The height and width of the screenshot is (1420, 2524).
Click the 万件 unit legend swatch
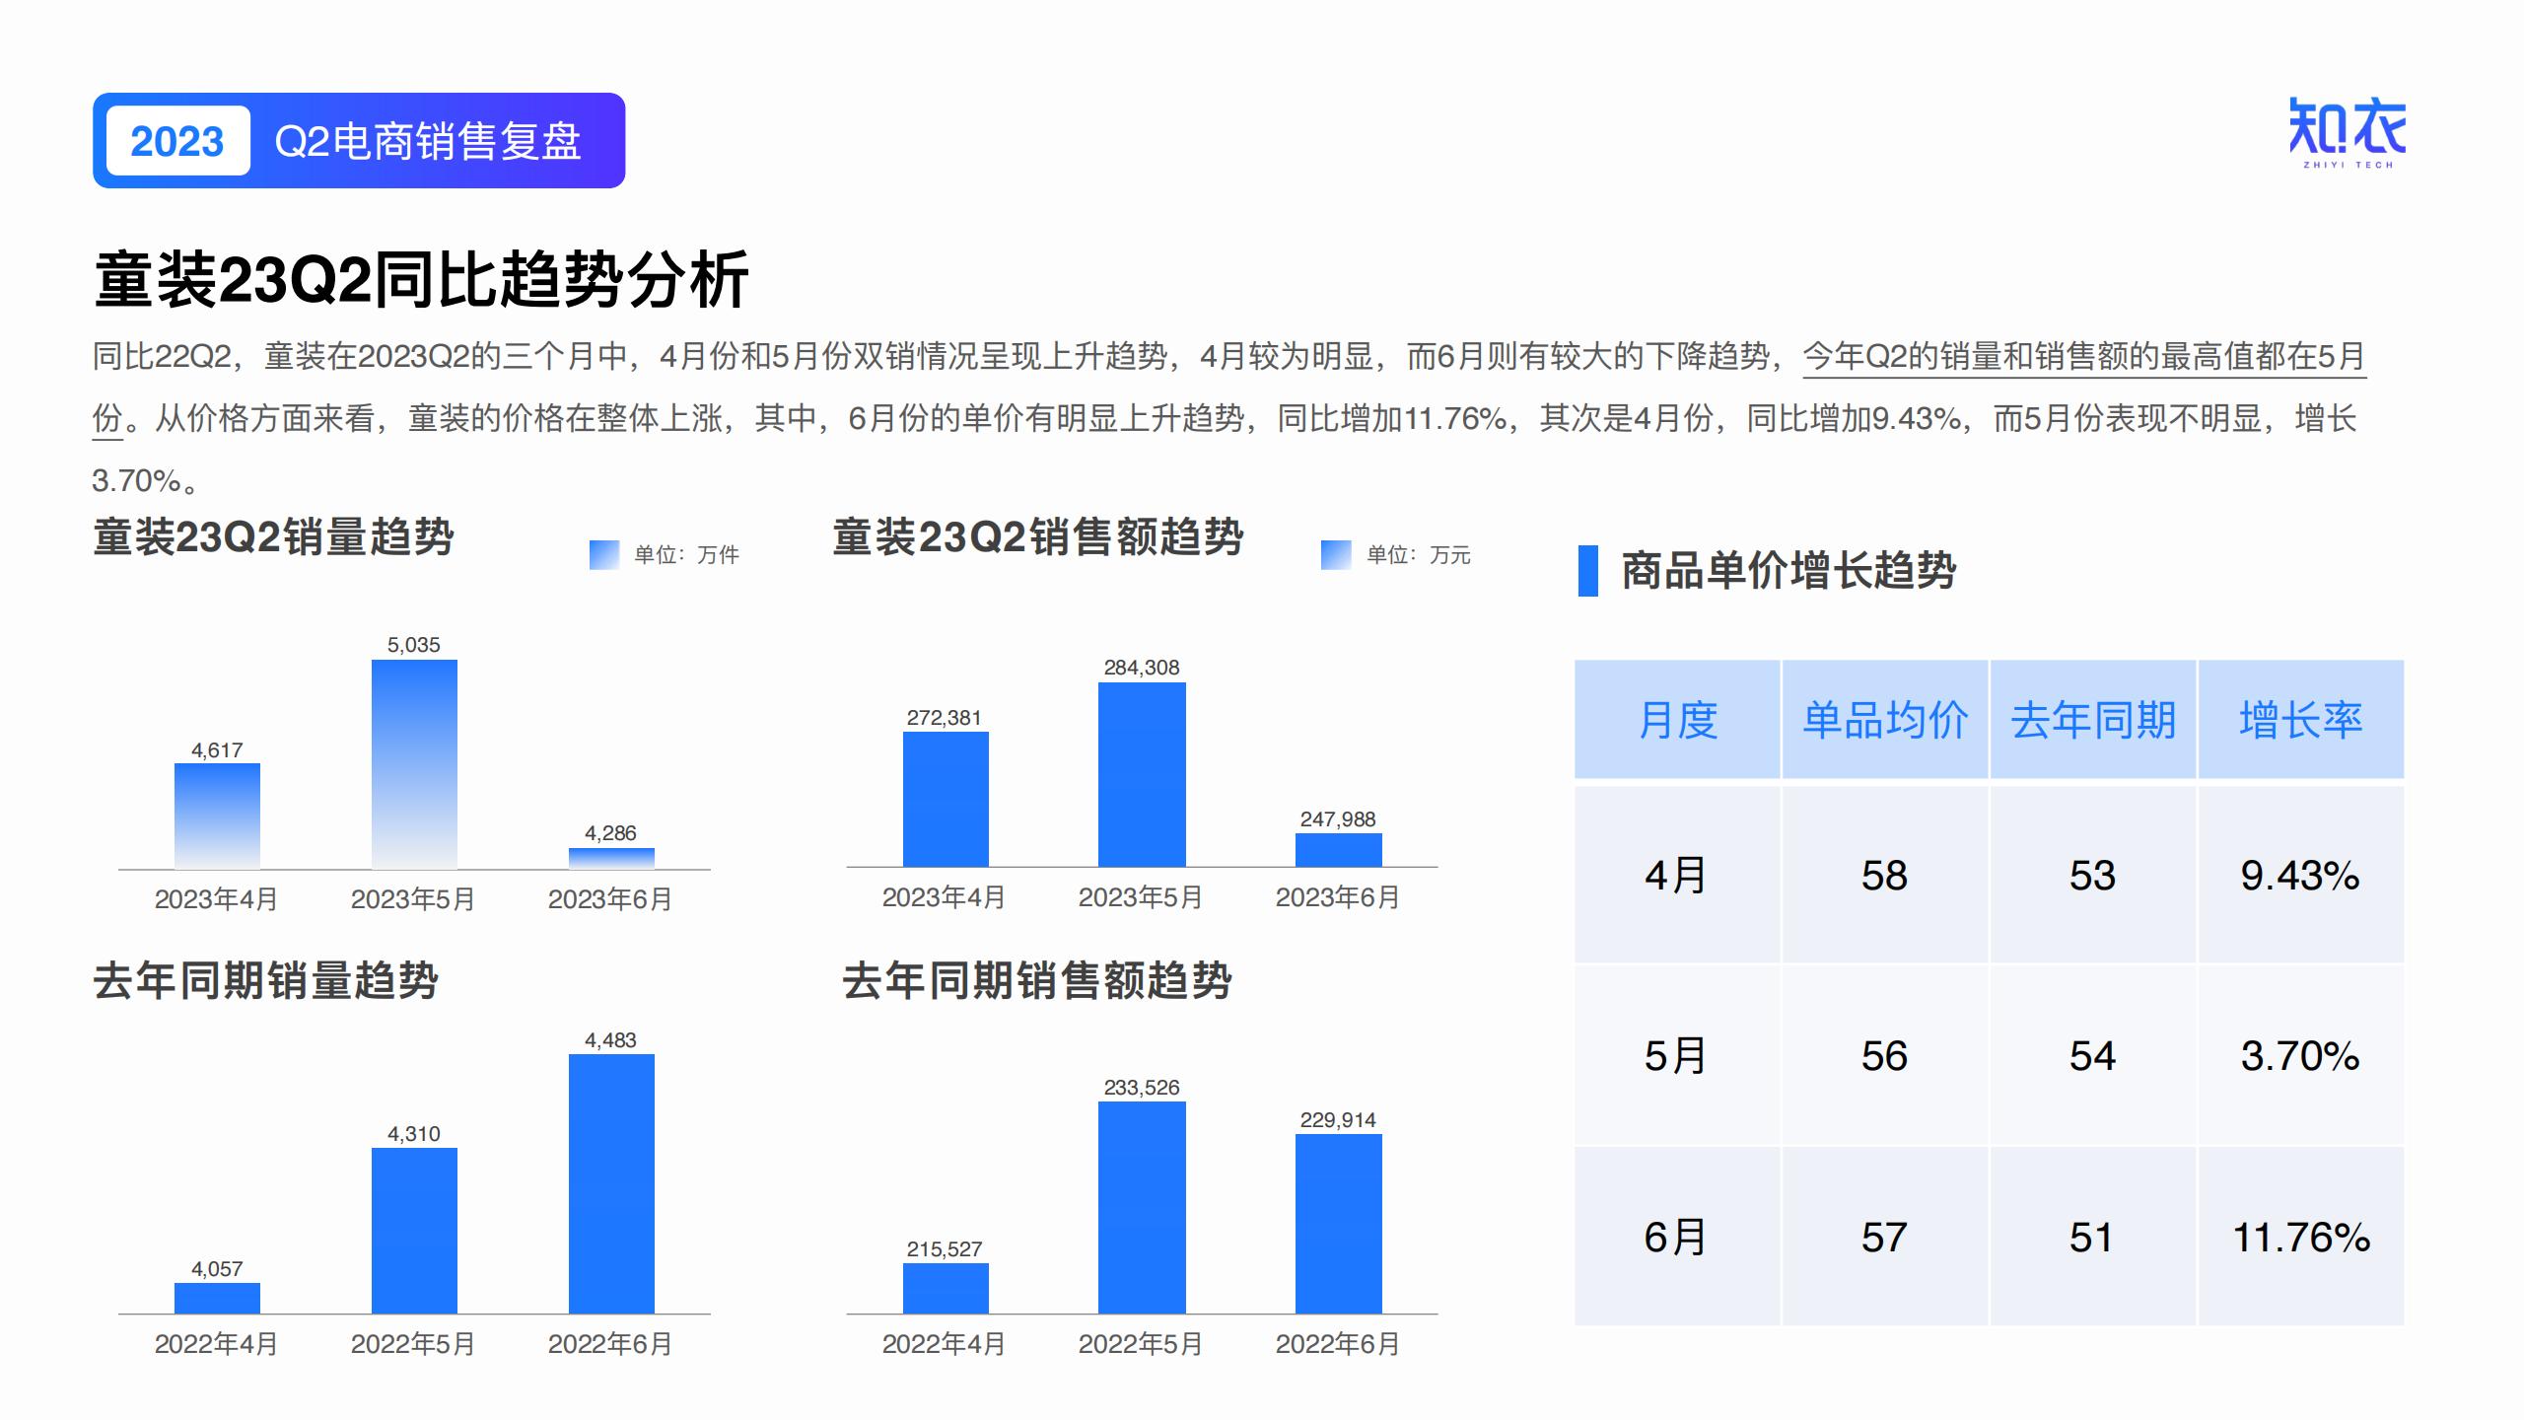click(x=603, y=555)
